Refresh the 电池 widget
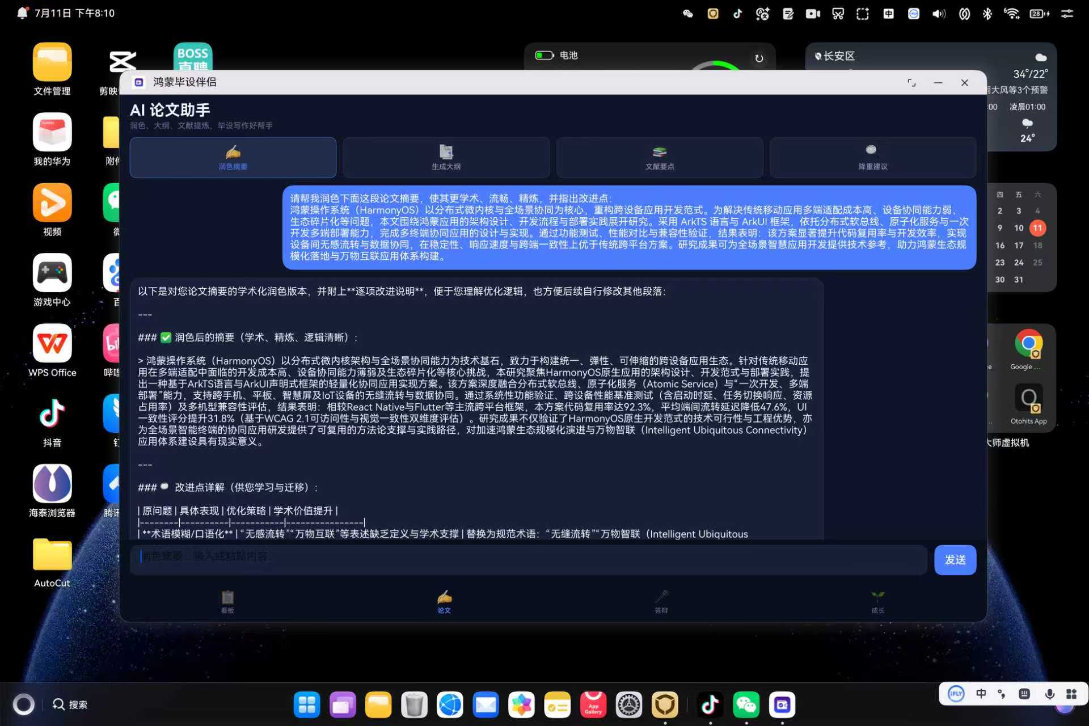Viewport: 1089px width, 726px height. pyautogui.click(x=759, y=58)
